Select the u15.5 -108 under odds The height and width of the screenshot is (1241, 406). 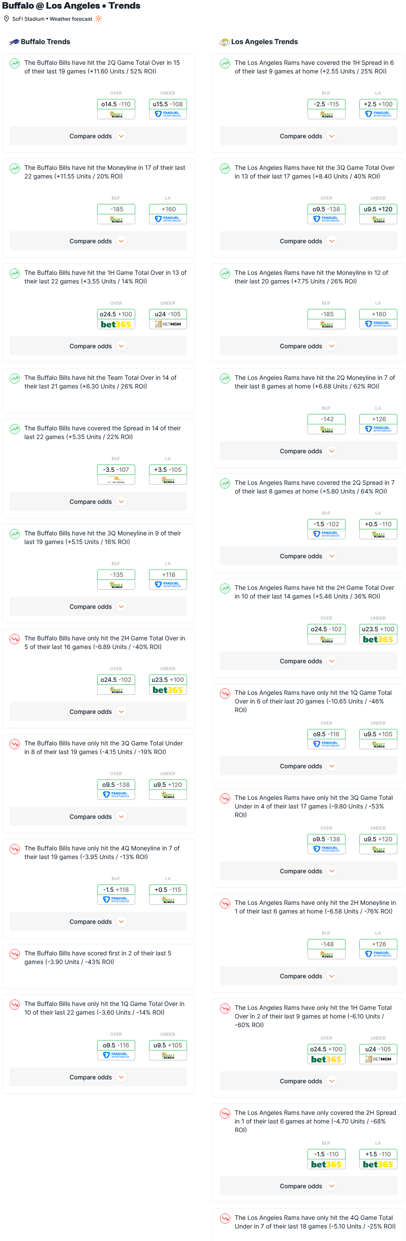168,104
